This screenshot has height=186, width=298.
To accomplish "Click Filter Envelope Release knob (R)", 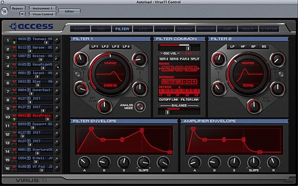I will pyautogui.click(x=163, y=162).
